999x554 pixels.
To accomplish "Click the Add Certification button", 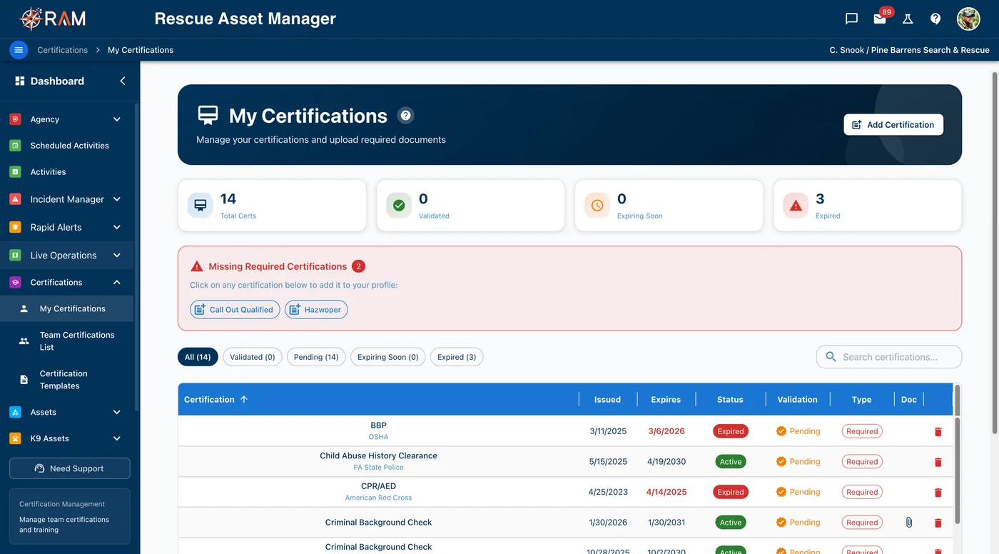I will (893, 124).
